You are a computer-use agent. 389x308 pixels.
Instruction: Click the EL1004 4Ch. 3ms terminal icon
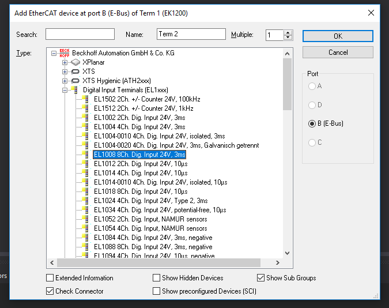tap(85, 126)
